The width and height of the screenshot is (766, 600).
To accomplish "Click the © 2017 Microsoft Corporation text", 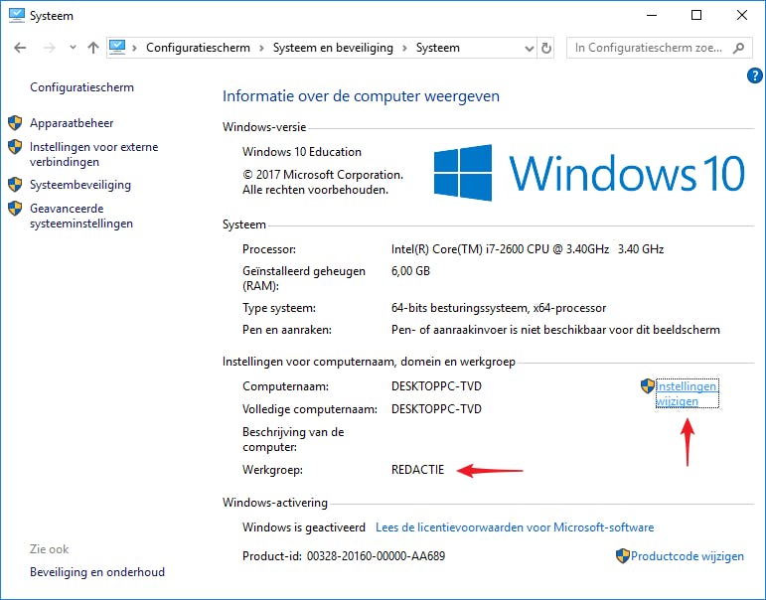I will click(x=323, y=175).
